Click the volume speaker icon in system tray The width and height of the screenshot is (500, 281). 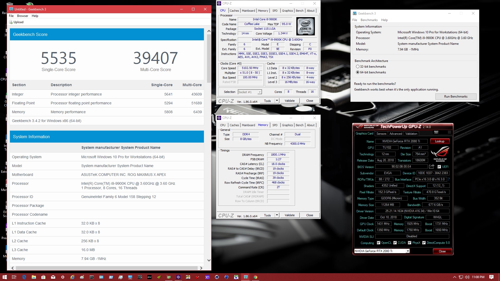(467, 277)
